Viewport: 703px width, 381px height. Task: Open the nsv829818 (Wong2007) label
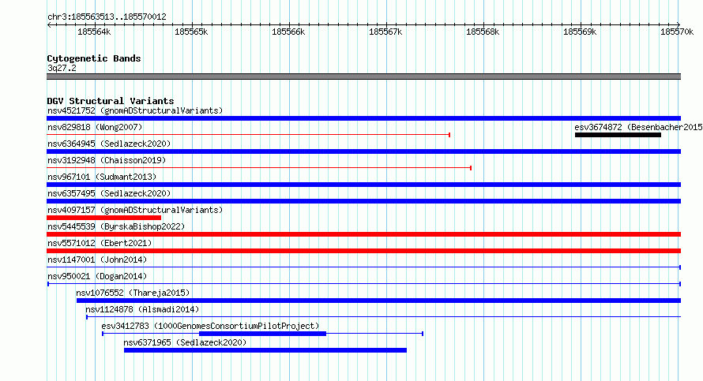[x=95, y=127]
